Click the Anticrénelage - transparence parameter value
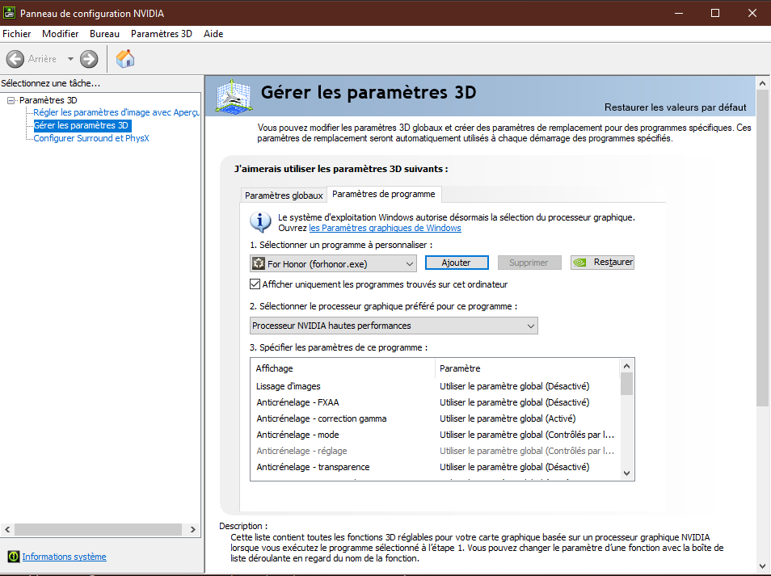 pos(514,467)
